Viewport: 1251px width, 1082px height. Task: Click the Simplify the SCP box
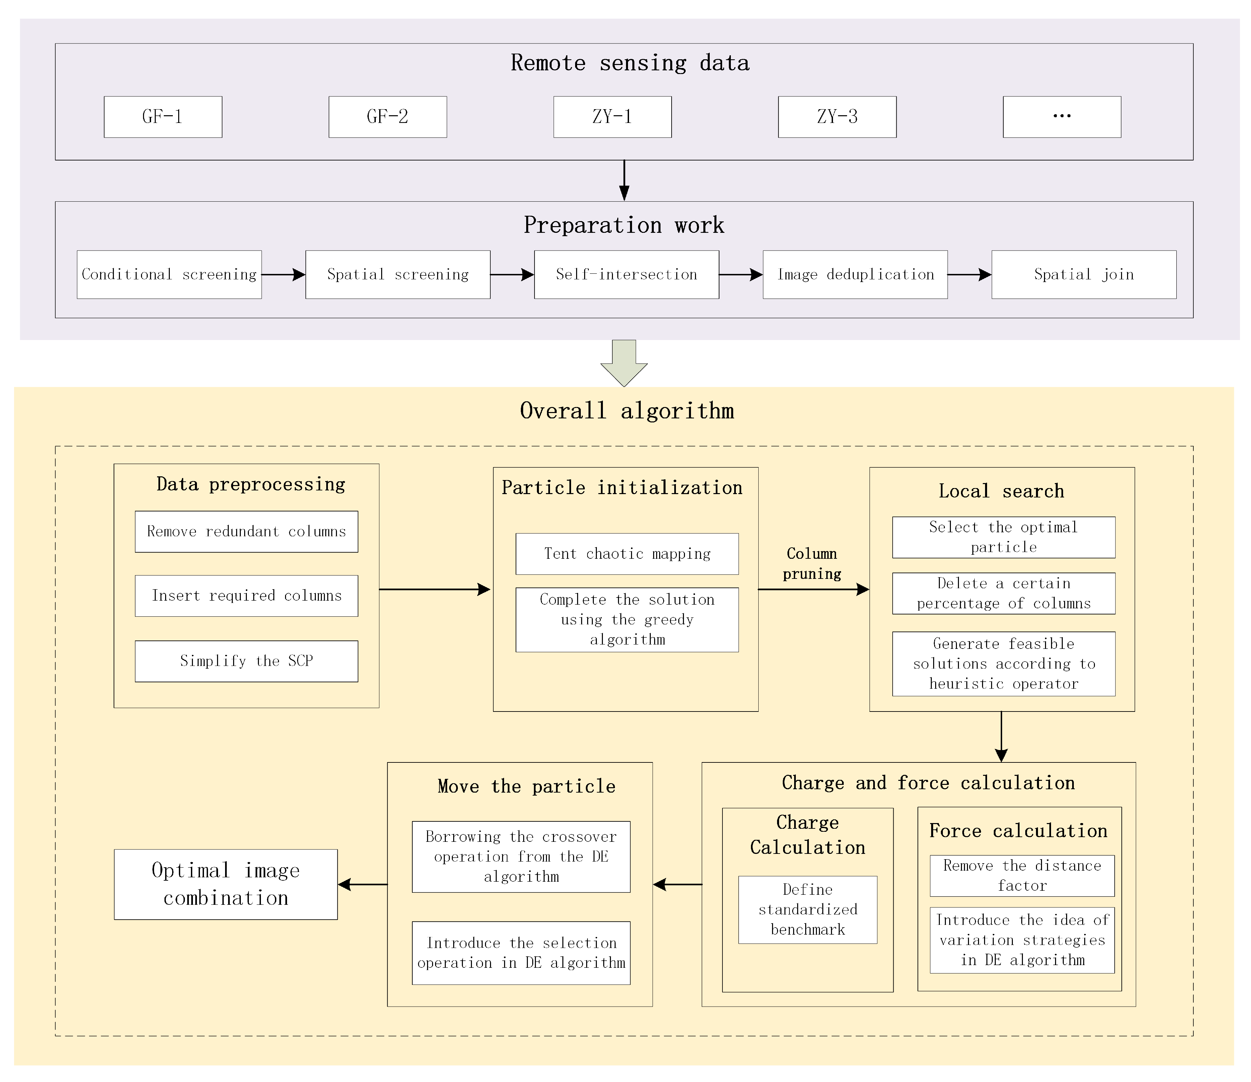click(246, 661)
